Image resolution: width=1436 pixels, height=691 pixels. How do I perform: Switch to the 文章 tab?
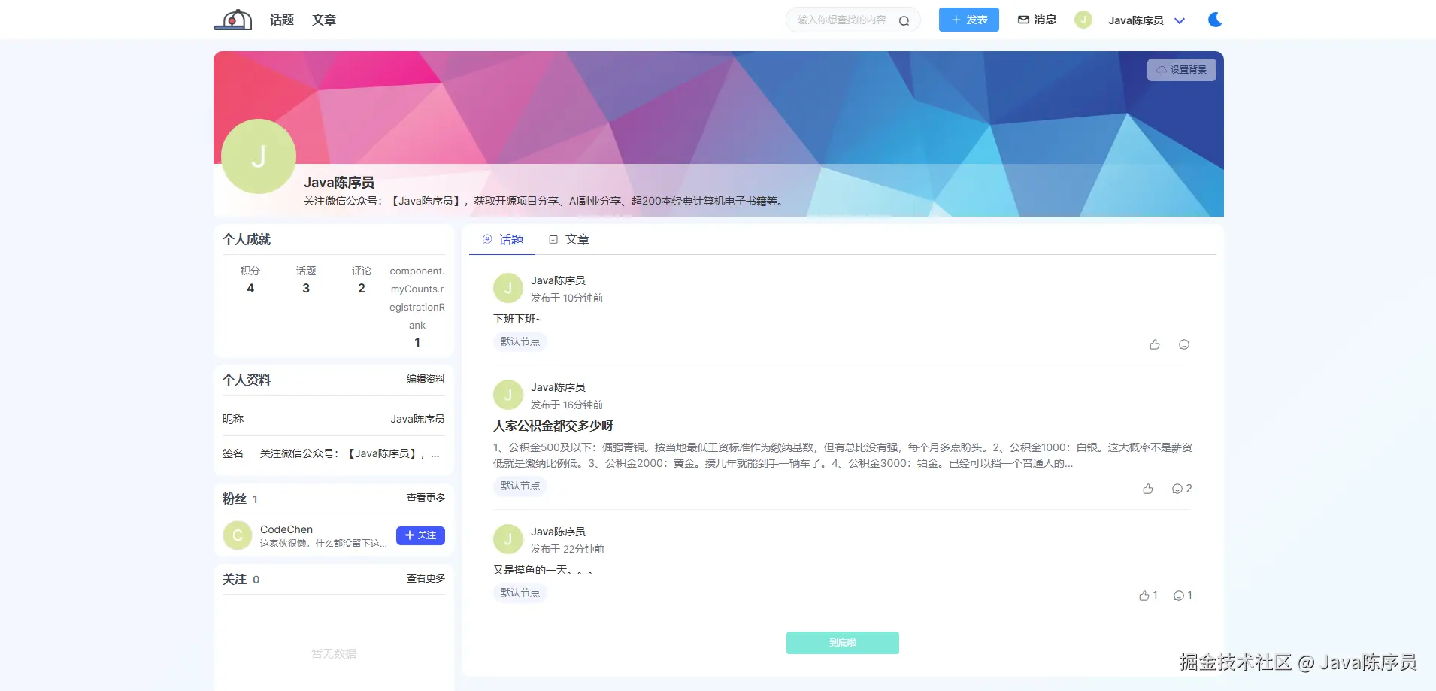[x=569, y=239]
